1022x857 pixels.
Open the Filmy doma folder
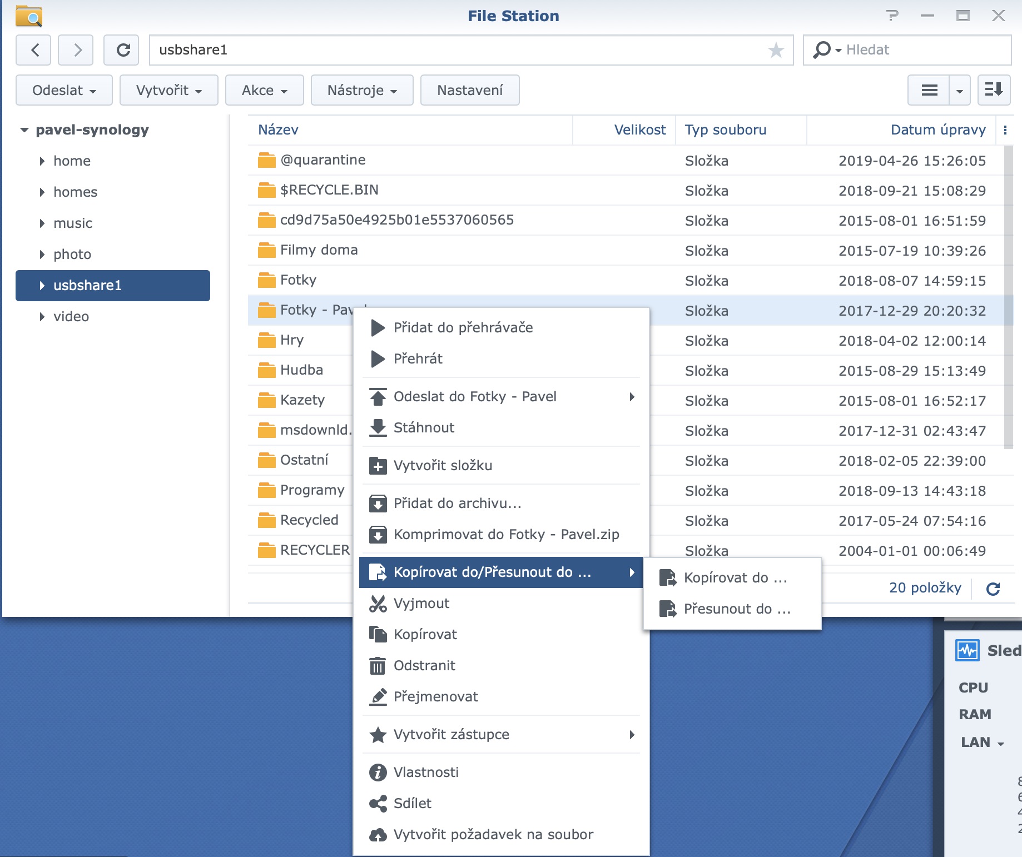point(319,250)
